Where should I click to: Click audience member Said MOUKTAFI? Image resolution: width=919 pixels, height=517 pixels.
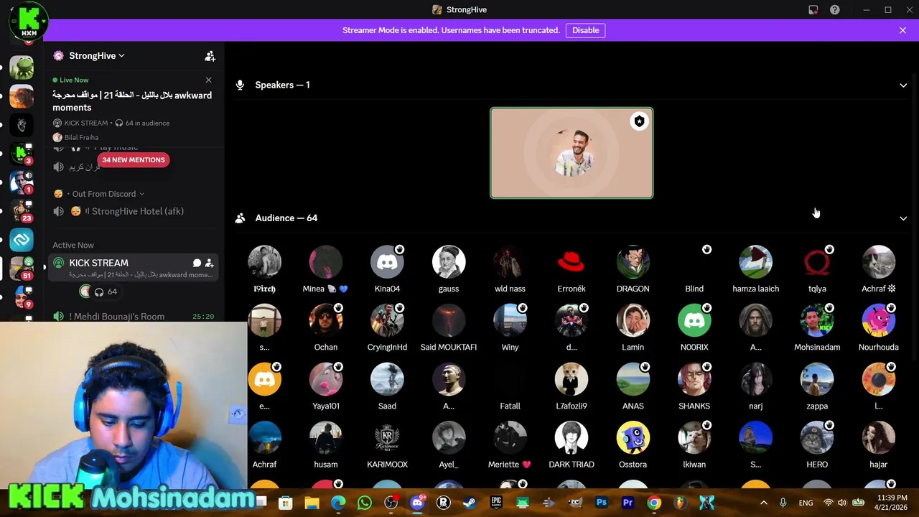click(449, 329)
